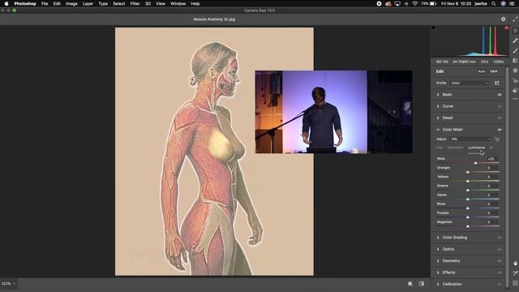
Task: Open the profile browser grid icon
Action: click(x=497, y=83)
